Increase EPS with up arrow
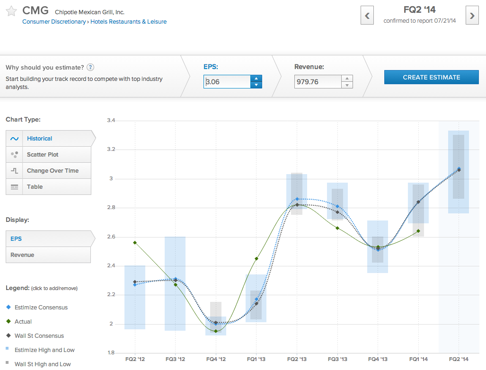 [256, 79]
